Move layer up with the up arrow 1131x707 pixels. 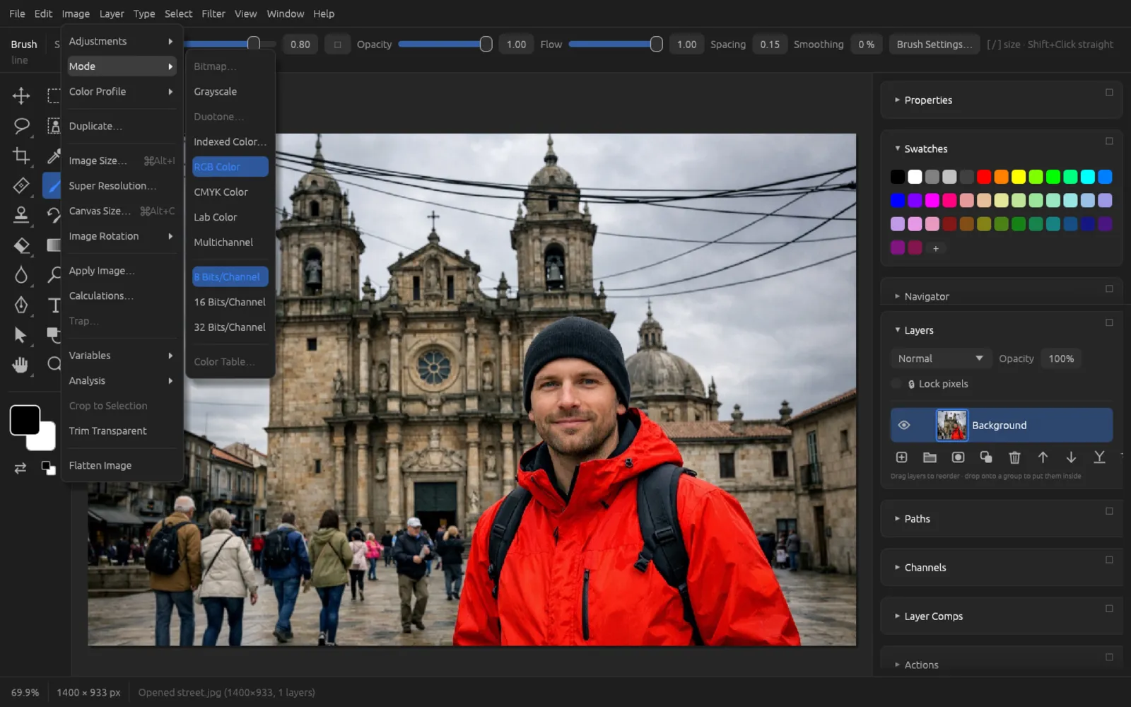pyautogui.click(x=1043, y=457)
